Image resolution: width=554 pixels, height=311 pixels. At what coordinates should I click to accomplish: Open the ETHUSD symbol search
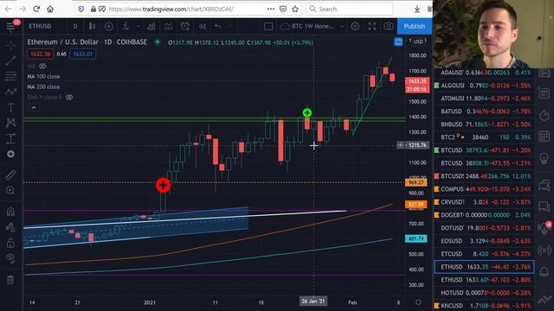pos(40,27)
